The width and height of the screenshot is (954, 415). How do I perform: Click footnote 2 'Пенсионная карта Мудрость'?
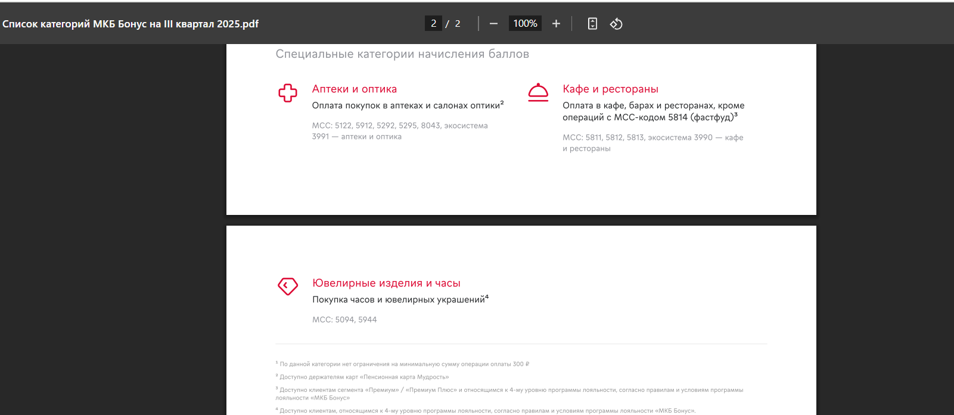pos(362,377)
